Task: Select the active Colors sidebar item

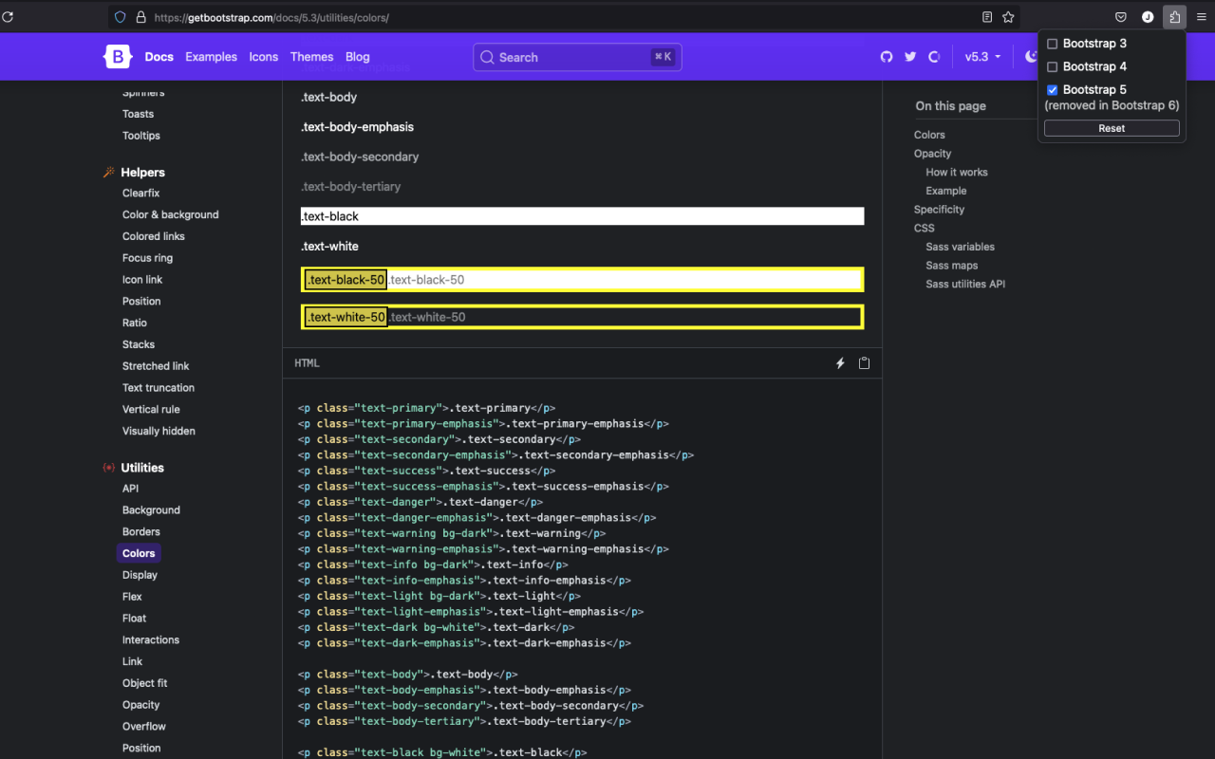Action: click(x=139, y=553)
